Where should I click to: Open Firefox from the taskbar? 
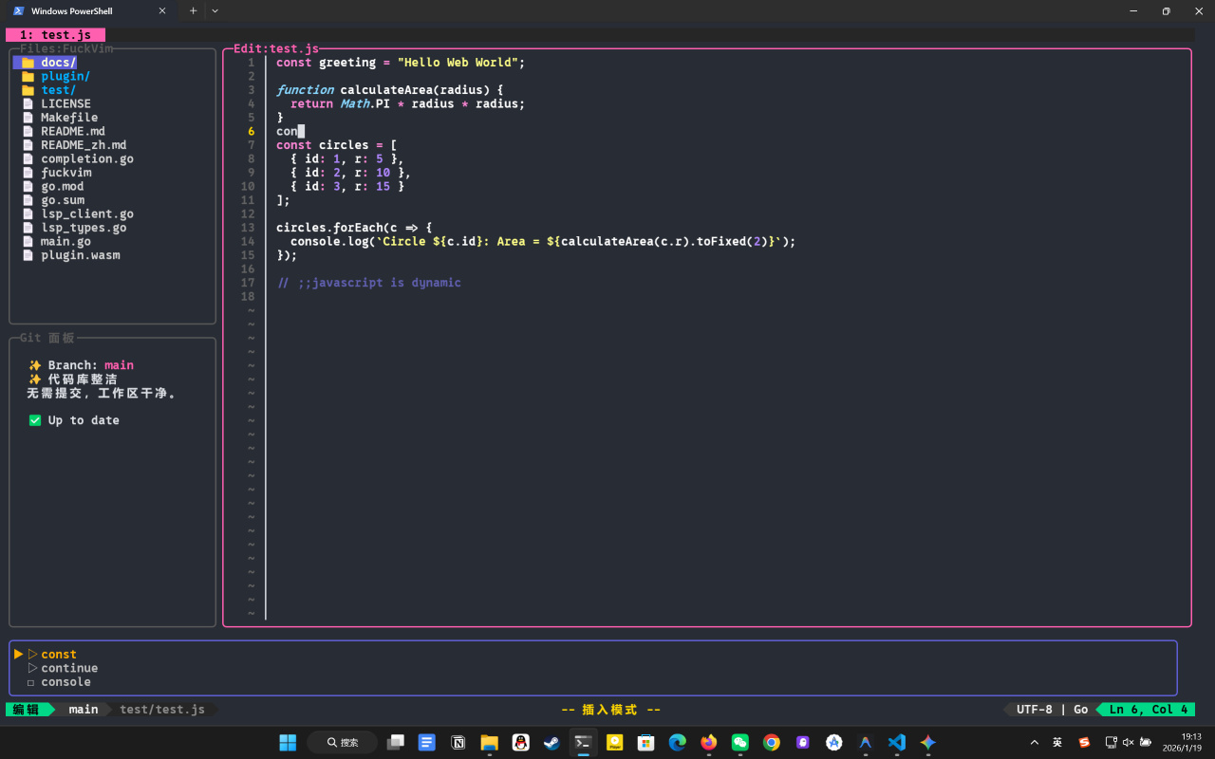click(x=709, y=742)
